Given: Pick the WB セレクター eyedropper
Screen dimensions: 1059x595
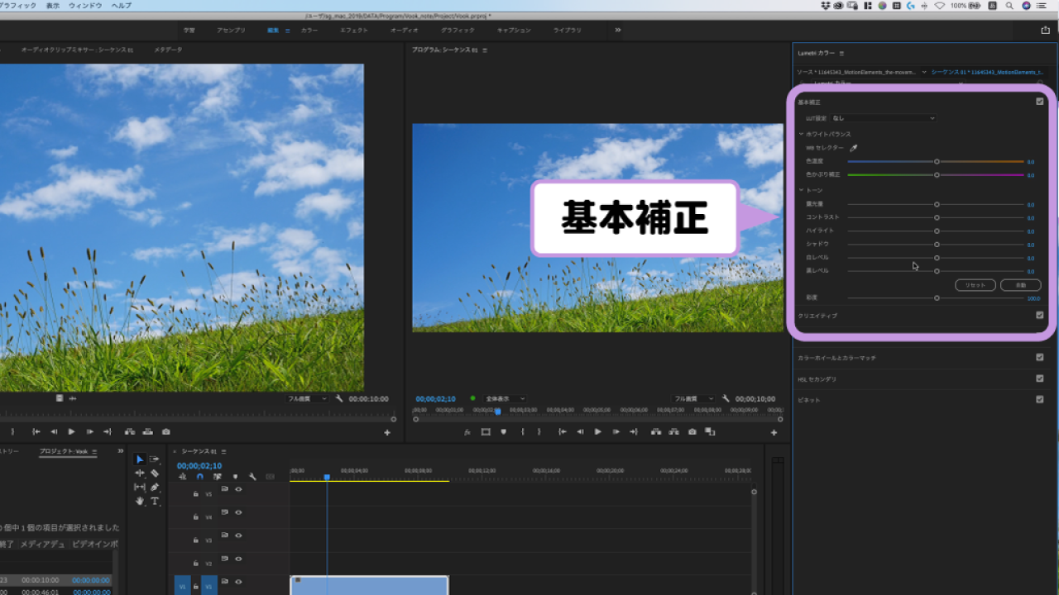Looking at the screenshot, I should (x=855, y=147).
